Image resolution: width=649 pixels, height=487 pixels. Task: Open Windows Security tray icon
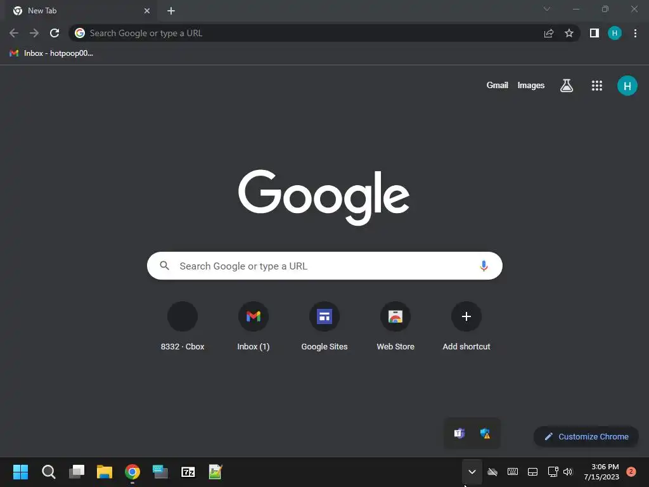click(x=485, y=433)
